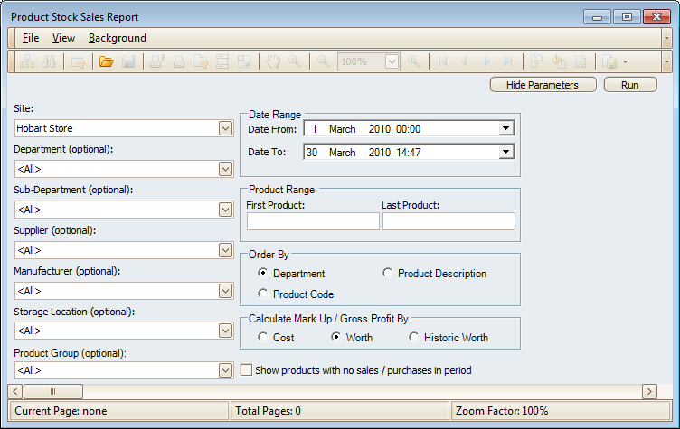The image size is (680, 429).
Task: Click the Zoom In plus magnifier icon
Action: 414,61
